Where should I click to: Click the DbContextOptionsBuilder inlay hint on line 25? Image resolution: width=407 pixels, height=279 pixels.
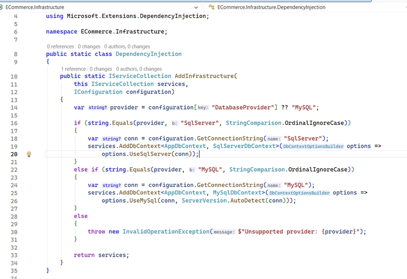pyautogui.click(x=300, y=193)
